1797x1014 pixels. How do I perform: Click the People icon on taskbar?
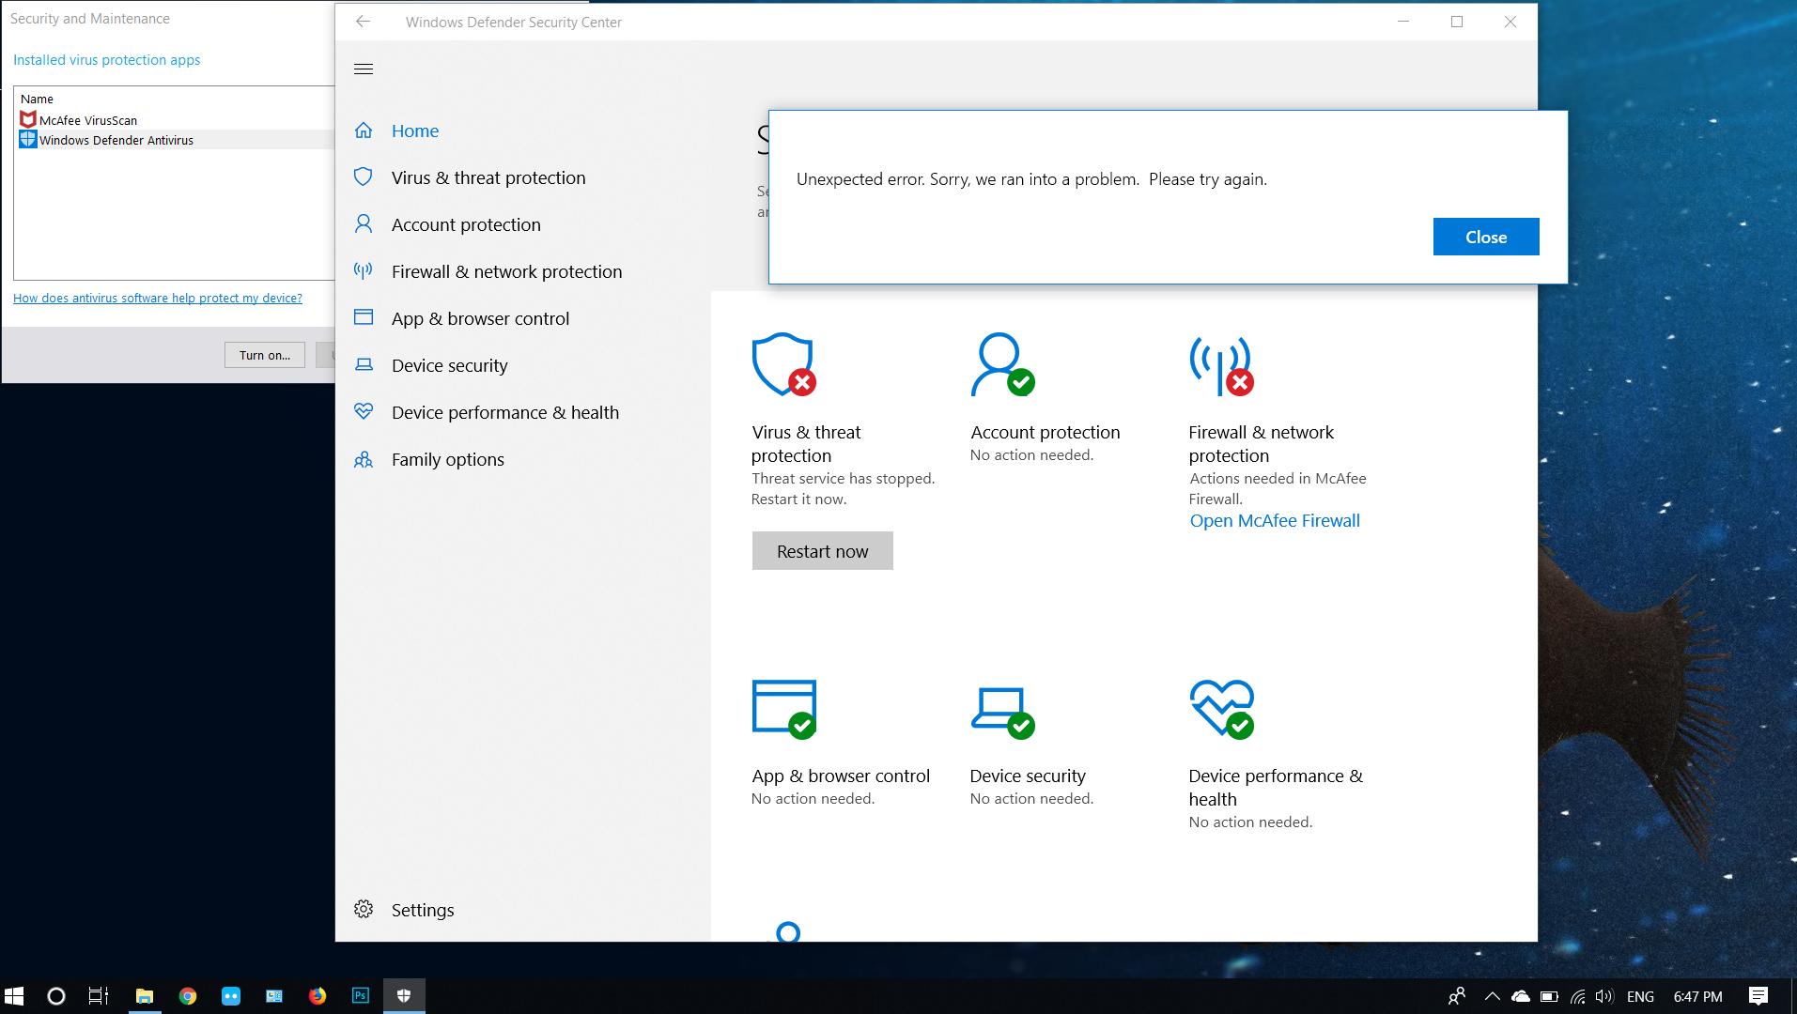pos(1457,996)
